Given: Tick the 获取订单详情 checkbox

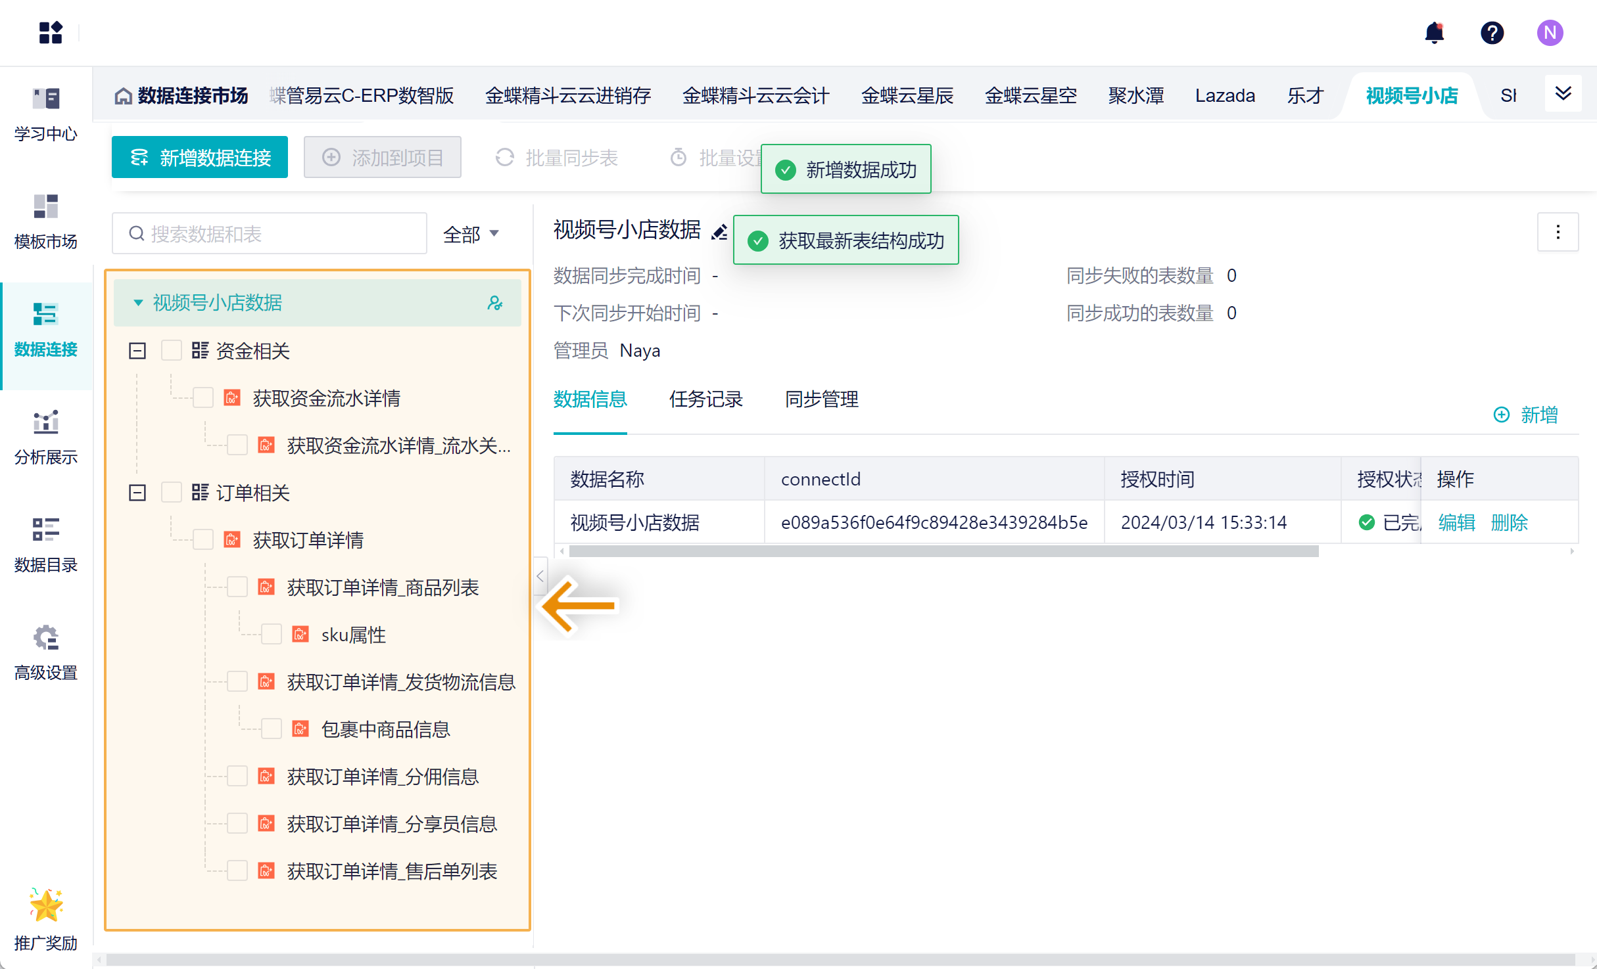Looking at the screenshot, I should [203, 540].
